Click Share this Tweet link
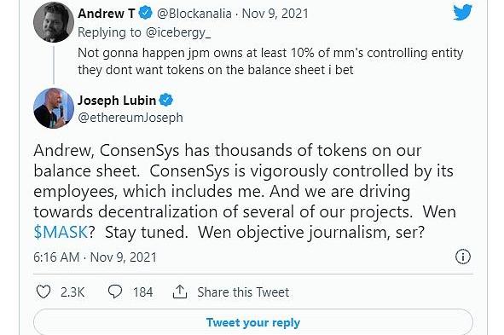The width and height of the screenshot is (504, 335). (243, 292)
